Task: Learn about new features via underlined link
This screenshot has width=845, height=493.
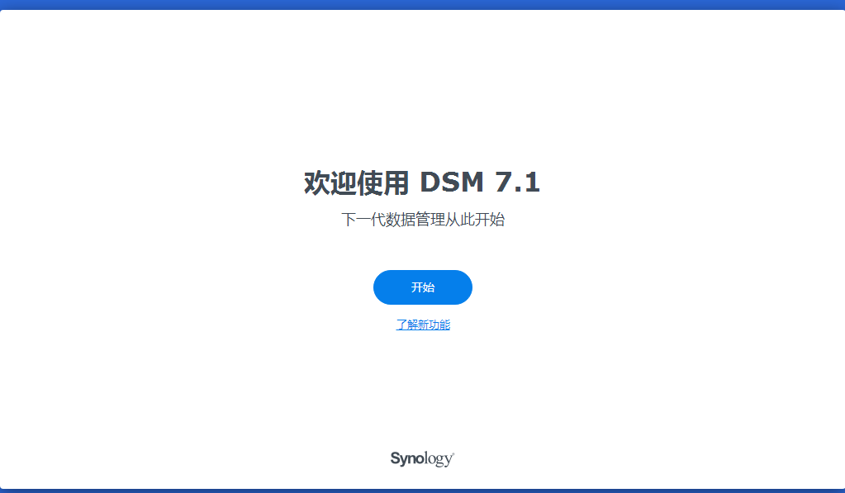Action: coord(423,325)
